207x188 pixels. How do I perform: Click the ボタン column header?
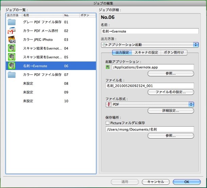click(x=88, y=15)
